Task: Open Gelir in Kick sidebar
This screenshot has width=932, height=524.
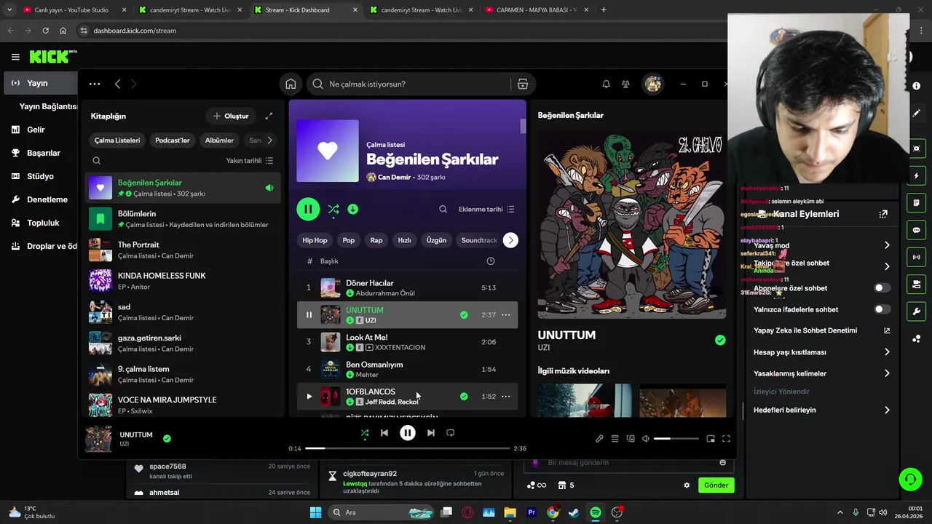Action: [x=36, y=130]
